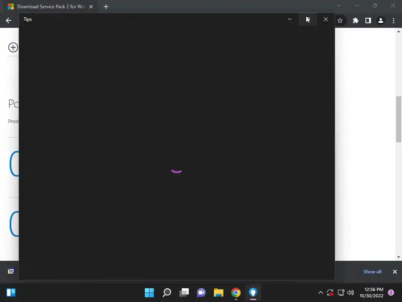Click the Chrome page vertical scrollbar thumb
The width and height of the screenshot is (402, 302).
(398, 119)
